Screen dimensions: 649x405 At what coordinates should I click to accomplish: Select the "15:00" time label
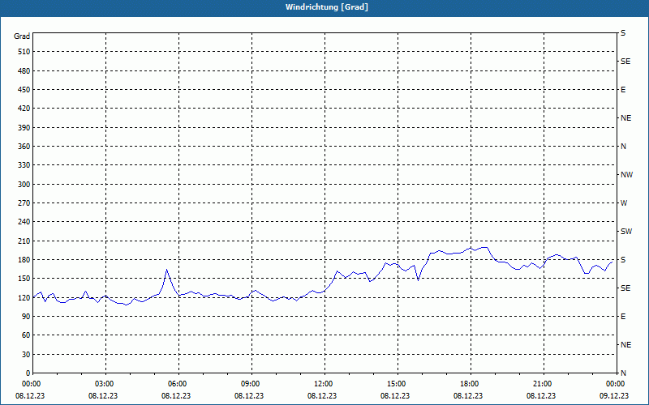click(x=398, y=384)
